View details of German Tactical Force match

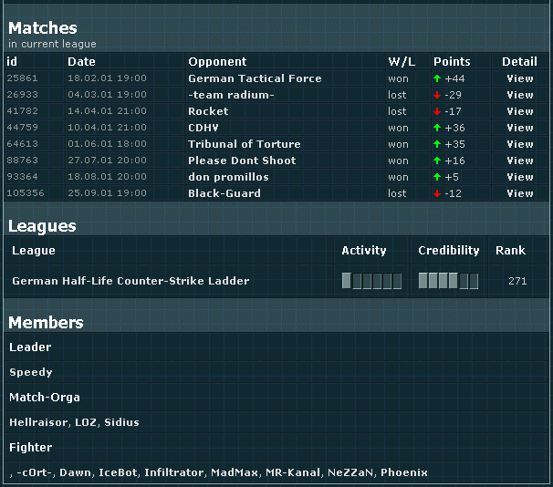pos(519,78)
